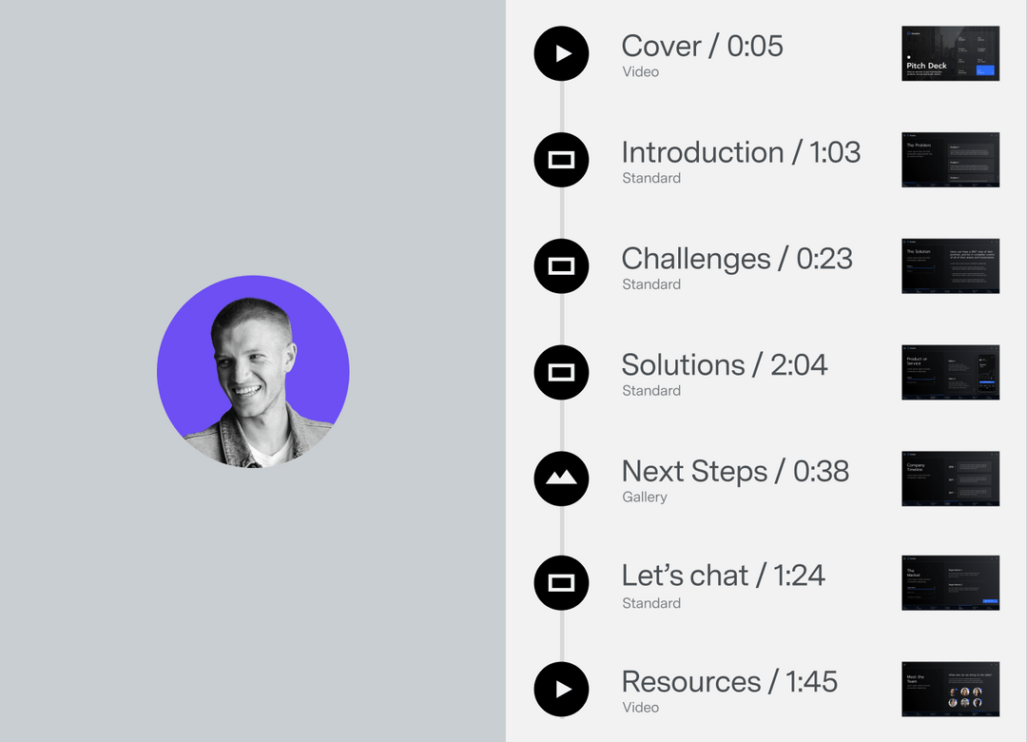Open the Solutions / 2:04 section
1027x742 pixels.
coord(724,364)
